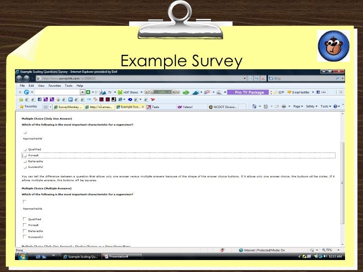Viewport: 363px width, 272px height.
Task: Open the Page dropdown in command bar
Action: pyautogui.click(x=298, y=107)
